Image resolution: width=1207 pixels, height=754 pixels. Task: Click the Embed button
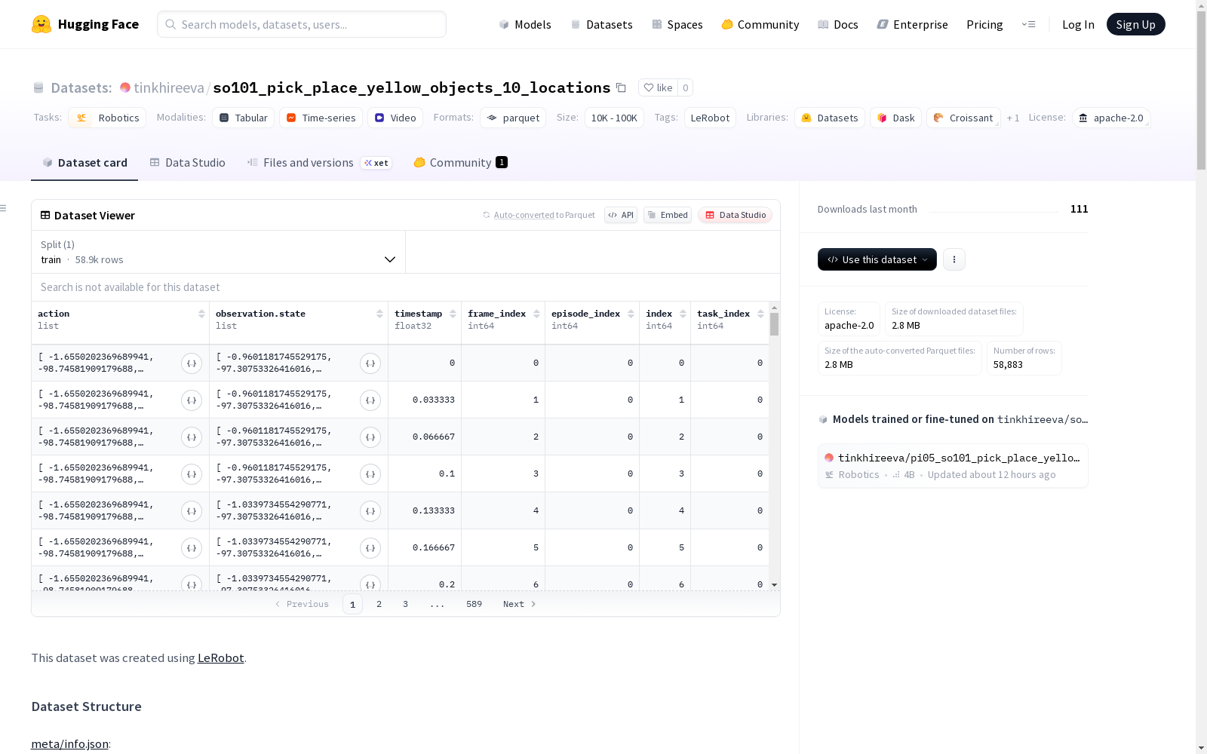(668, 215)
